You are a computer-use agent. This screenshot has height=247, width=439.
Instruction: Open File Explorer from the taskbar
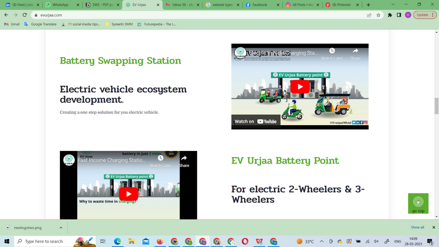coord(131,241)
